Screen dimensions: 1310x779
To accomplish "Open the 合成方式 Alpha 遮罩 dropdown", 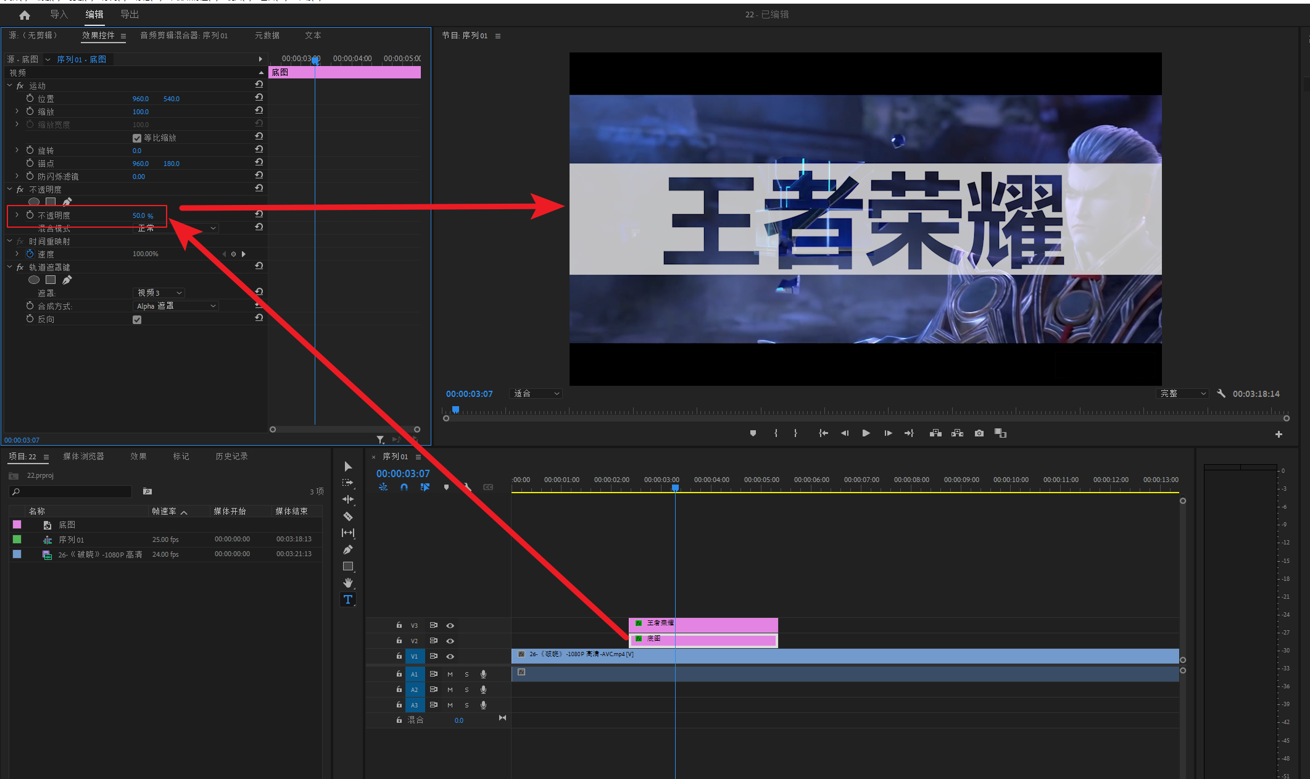I will pyautogui.click(x=176, y=306).
